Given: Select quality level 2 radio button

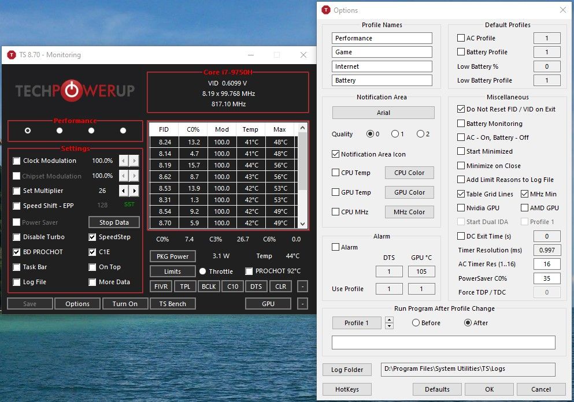Looking at the screenshot, I should [419, 133].
